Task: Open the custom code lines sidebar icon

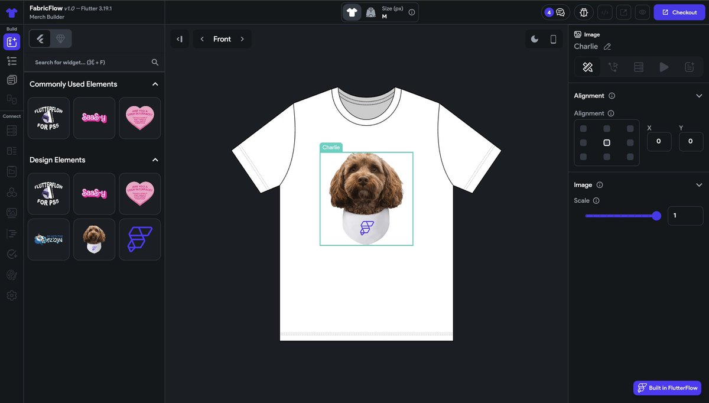Action: click(x=12, y=233)
